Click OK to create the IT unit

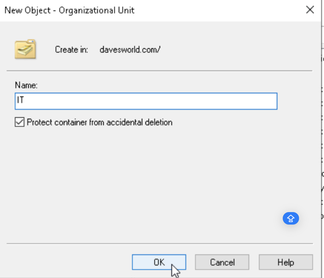(159, 262)
